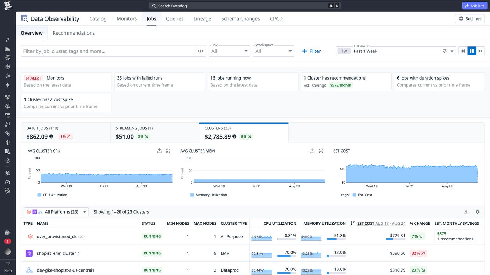Click info icon next to $2,785.89
The image size is (490, 275).
point(234,136)
